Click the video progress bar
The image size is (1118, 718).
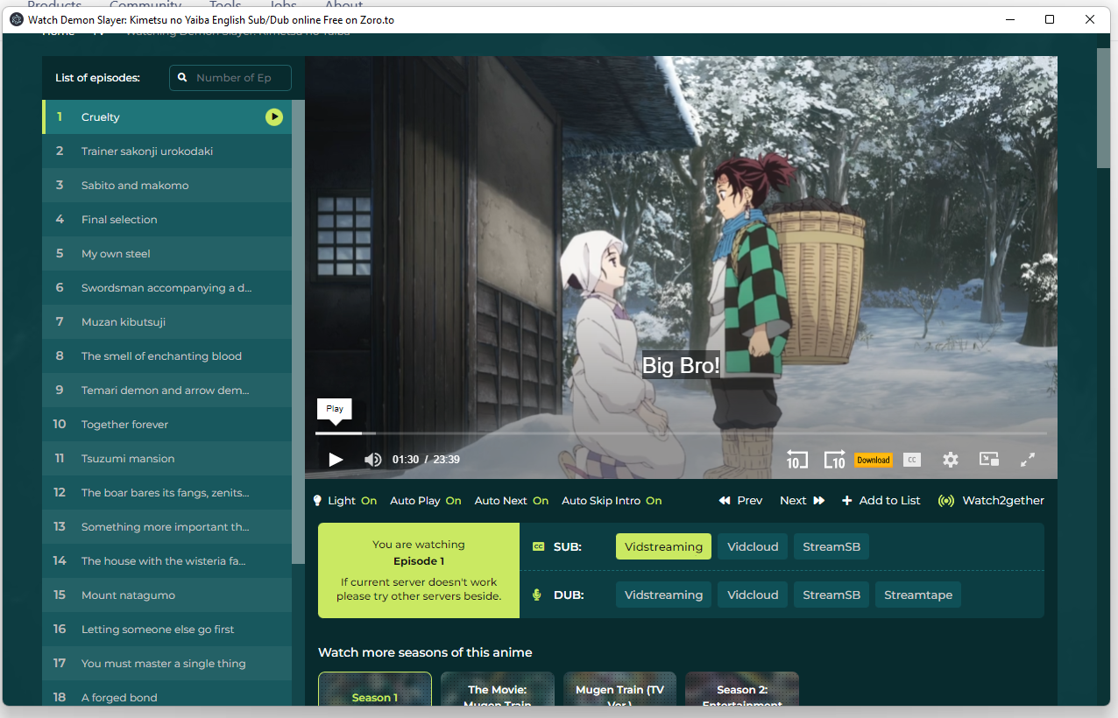coord(681,433)
